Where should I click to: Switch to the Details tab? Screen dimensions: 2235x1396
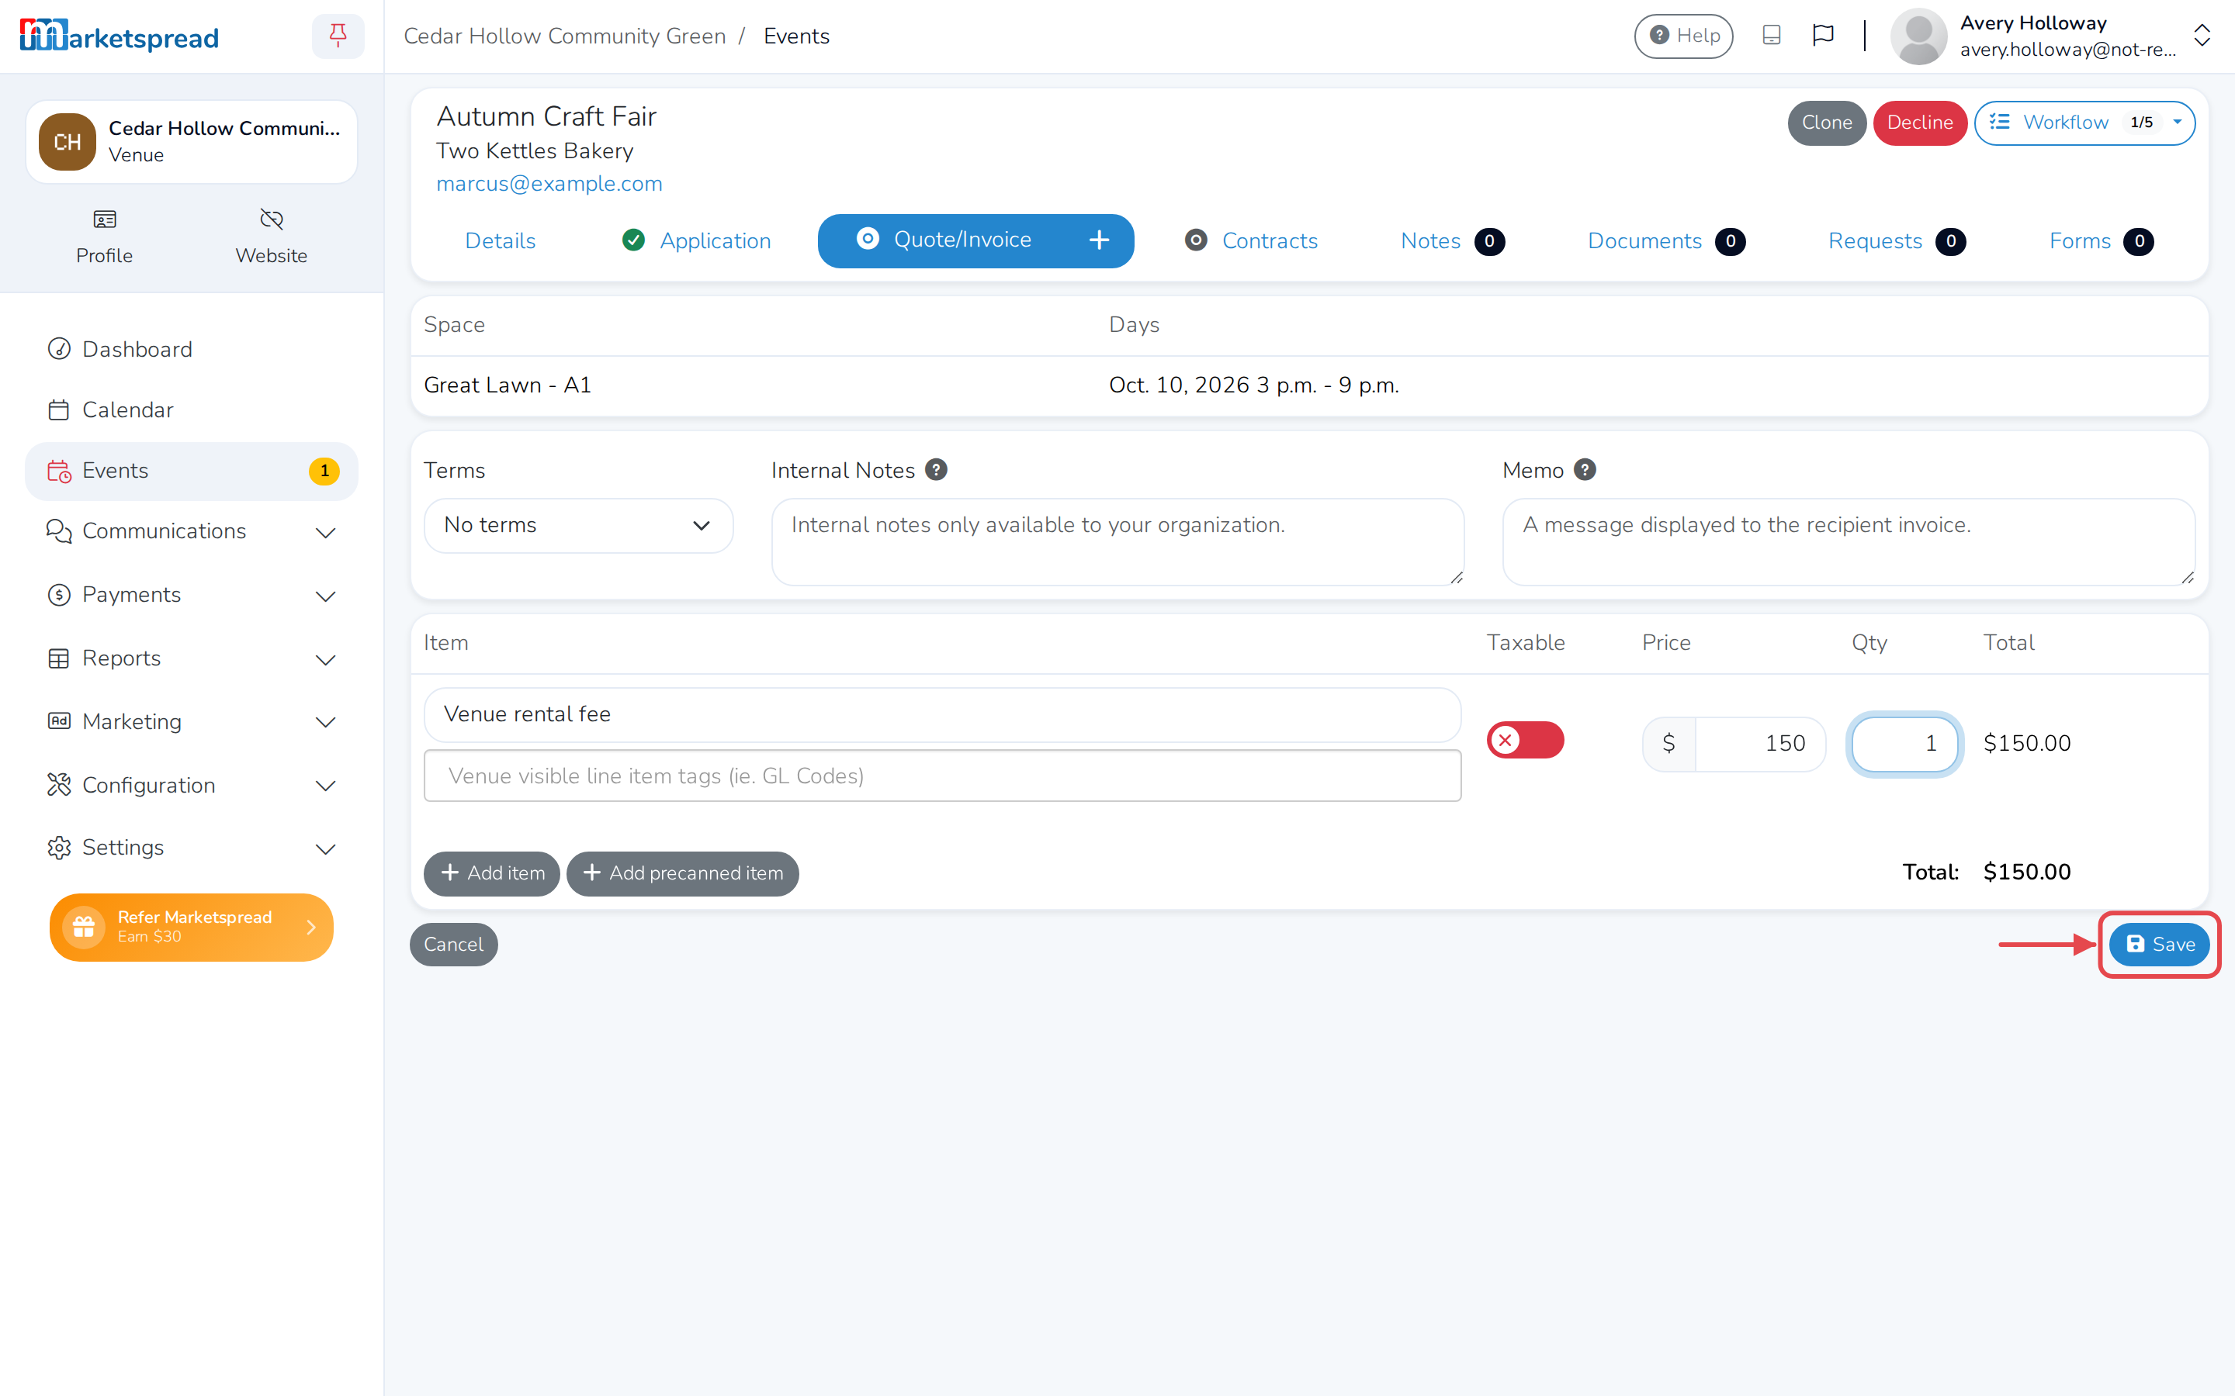point(500,241)
